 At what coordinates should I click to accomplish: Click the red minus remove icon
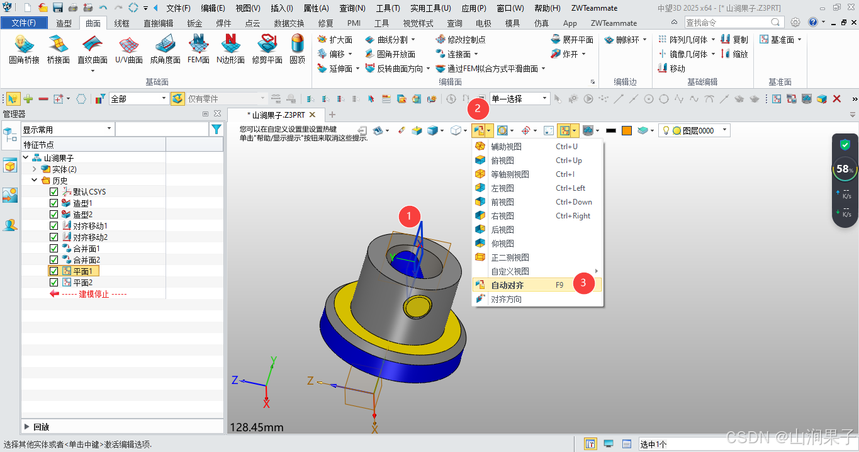[x=43, y=99]
